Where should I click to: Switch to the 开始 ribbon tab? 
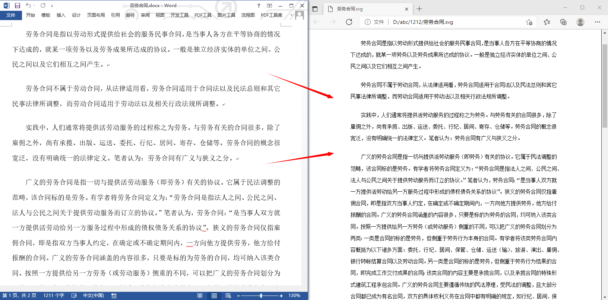pos(31,15)
